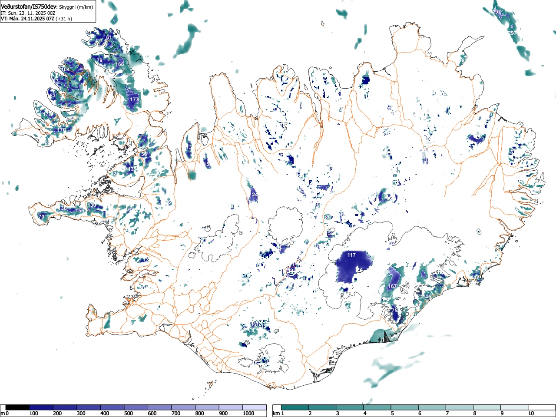Image resolution: width=556 pixels, height=417 pixels.
Task: Click the 117 visibility value on Vatnajökull
Action: tap(351, 255)
